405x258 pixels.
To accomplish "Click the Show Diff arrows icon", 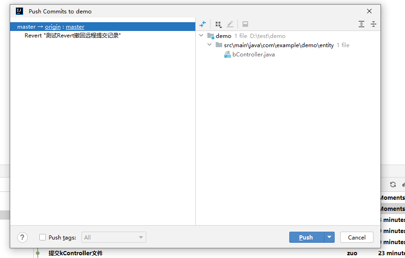I will 203,24.
